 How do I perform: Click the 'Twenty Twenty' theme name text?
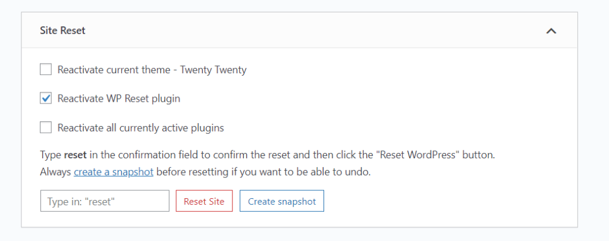click(214, 70)
